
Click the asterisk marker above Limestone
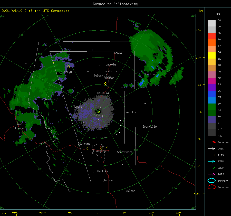coord(49,97)
